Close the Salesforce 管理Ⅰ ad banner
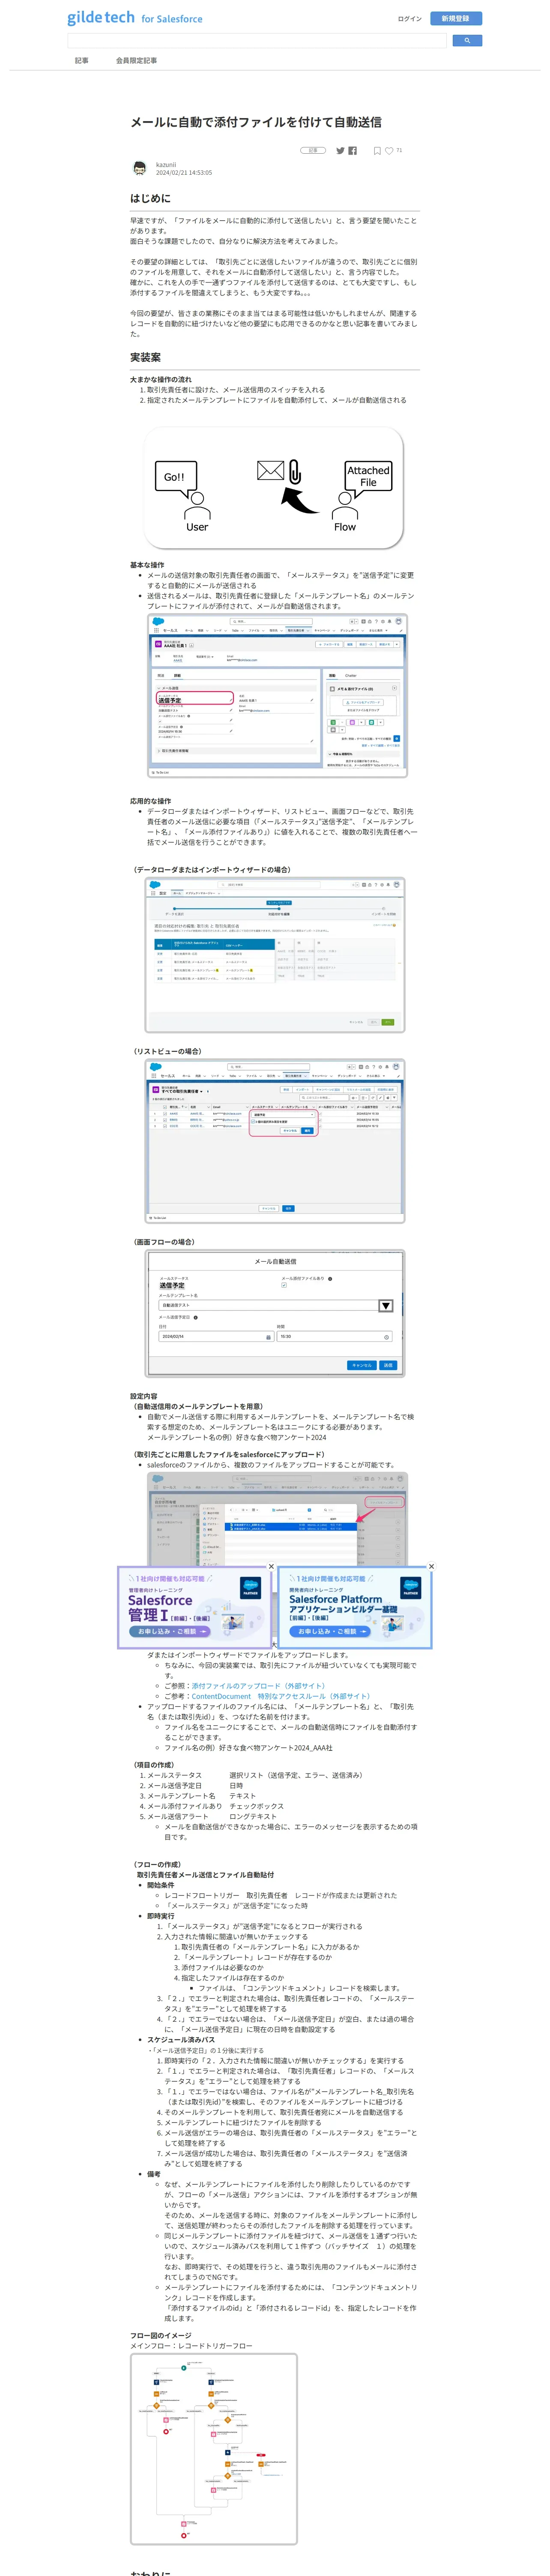 click(x=271, y=1566)
